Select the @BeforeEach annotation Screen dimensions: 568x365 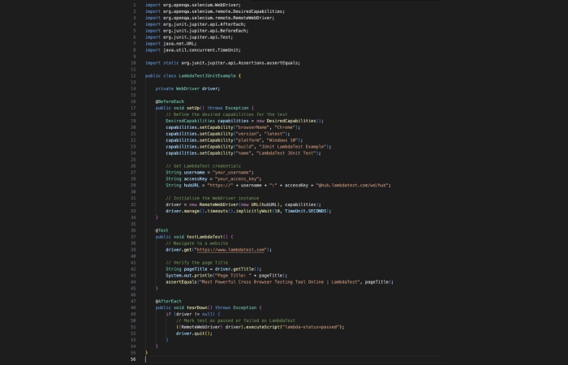pyautogui.click(x=170, y=101)
